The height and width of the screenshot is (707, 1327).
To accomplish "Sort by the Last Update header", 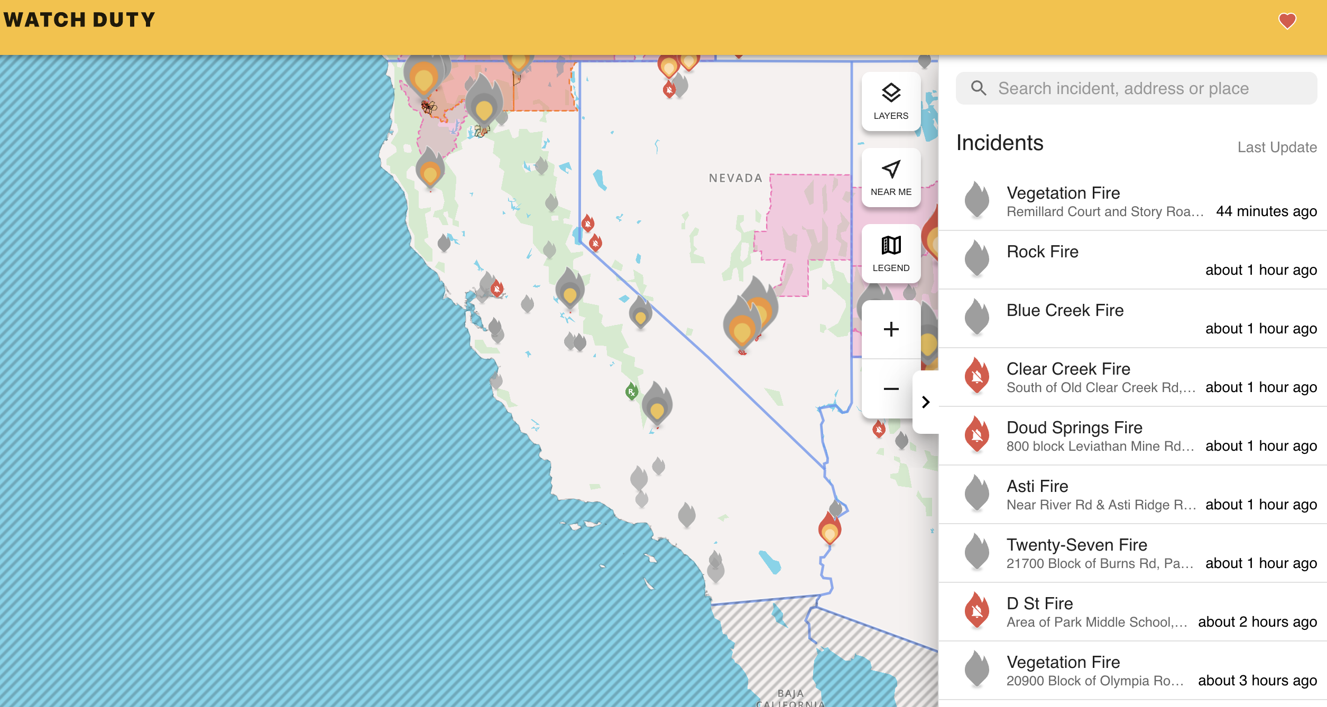I will tap(1276, 147).
